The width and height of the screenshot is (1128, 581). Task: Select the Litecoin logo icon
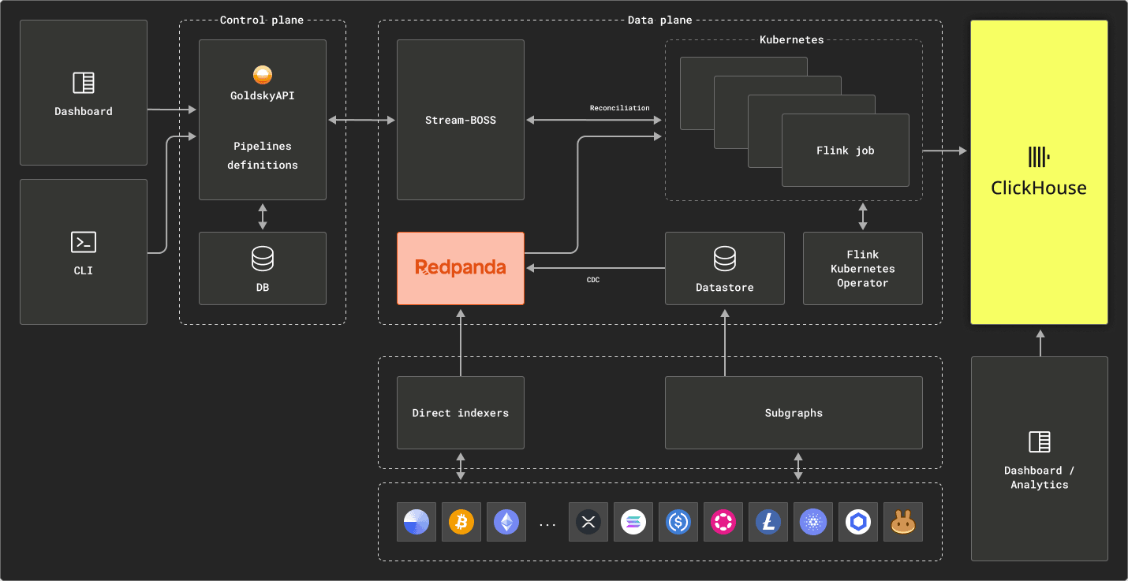pos(768,522)
